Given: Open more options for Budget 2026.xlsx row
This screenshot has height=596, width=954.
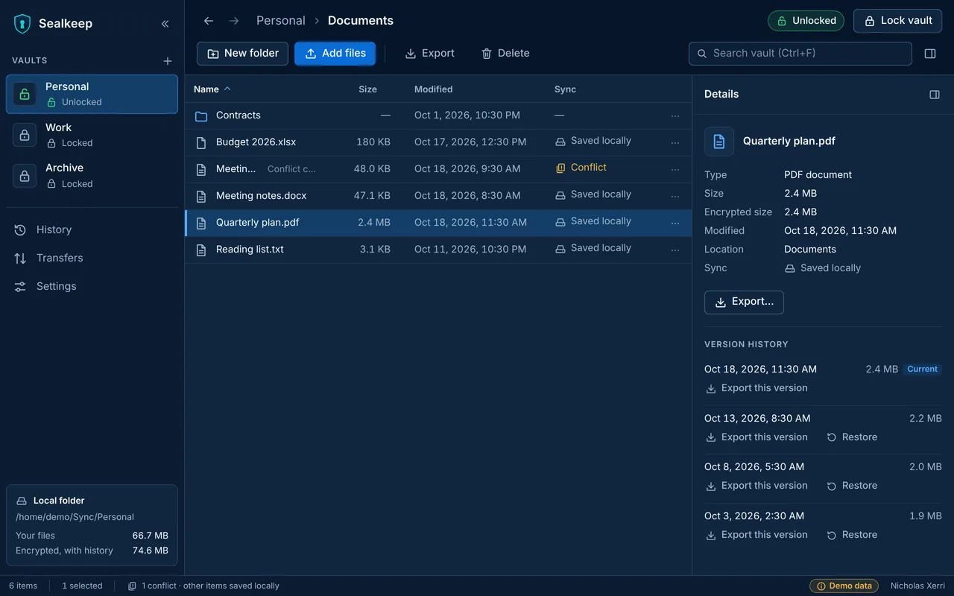Looking at the screenshot, I should pos(675,142).
